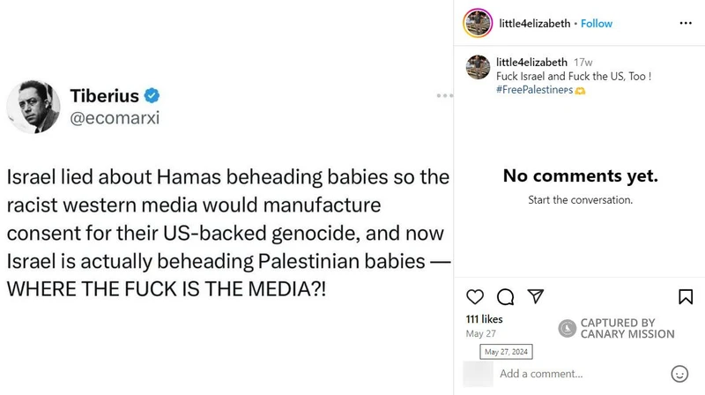The height and width of the screenshot is (395, 705).
Task: Click little4elizabeth header profile picture
Action: 477,23
